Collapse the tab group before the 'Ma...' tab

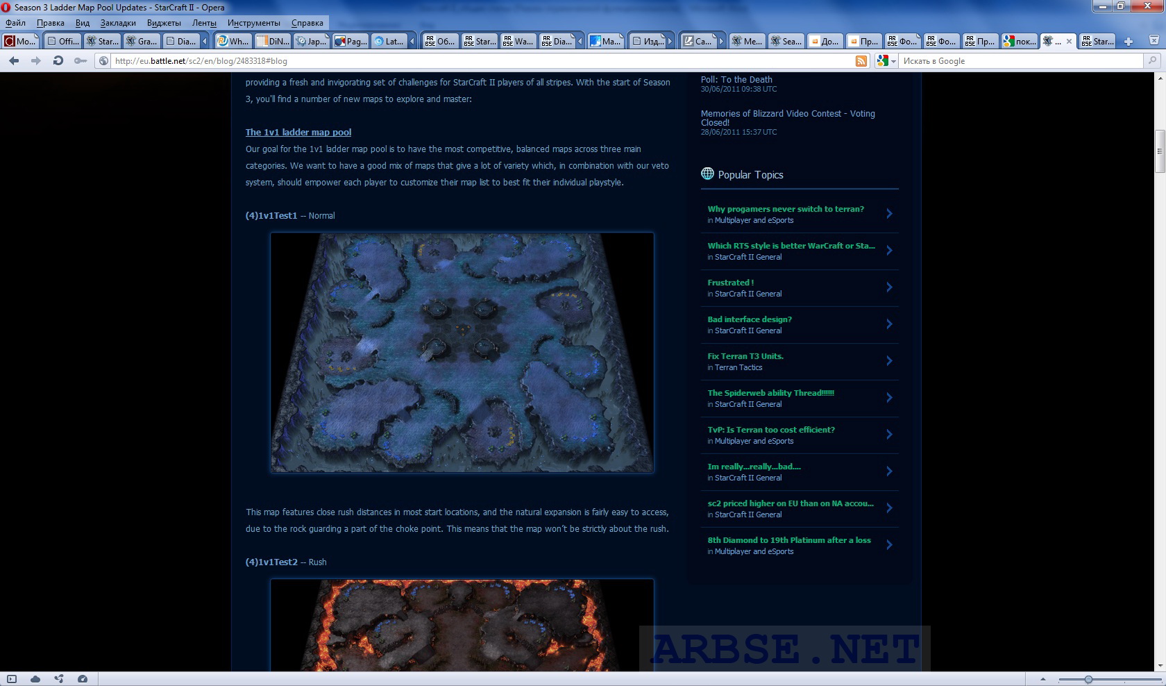580,42
